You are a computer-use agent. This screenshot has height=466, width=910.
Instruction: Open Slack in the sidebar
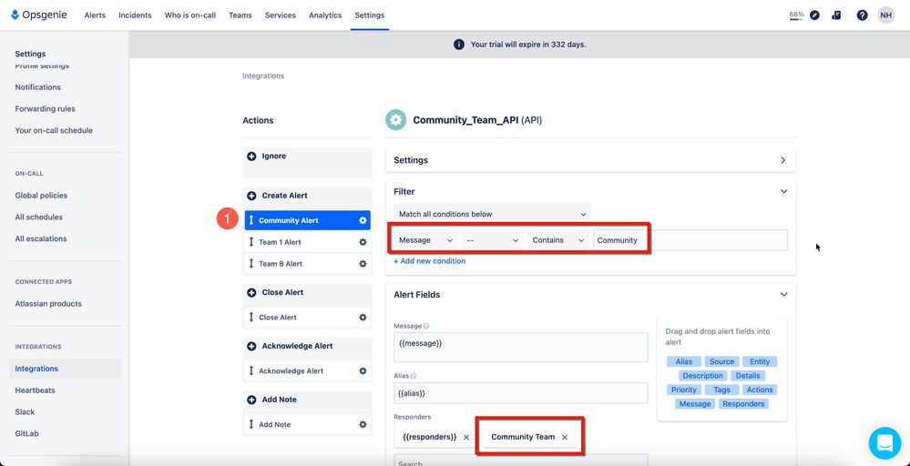click(25, 412)
